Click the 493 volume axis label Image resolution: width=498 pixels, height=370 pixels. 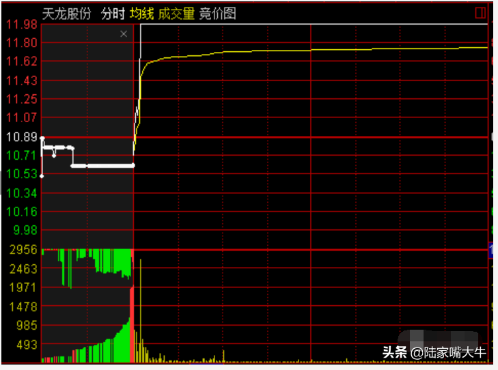coord(27,345)
